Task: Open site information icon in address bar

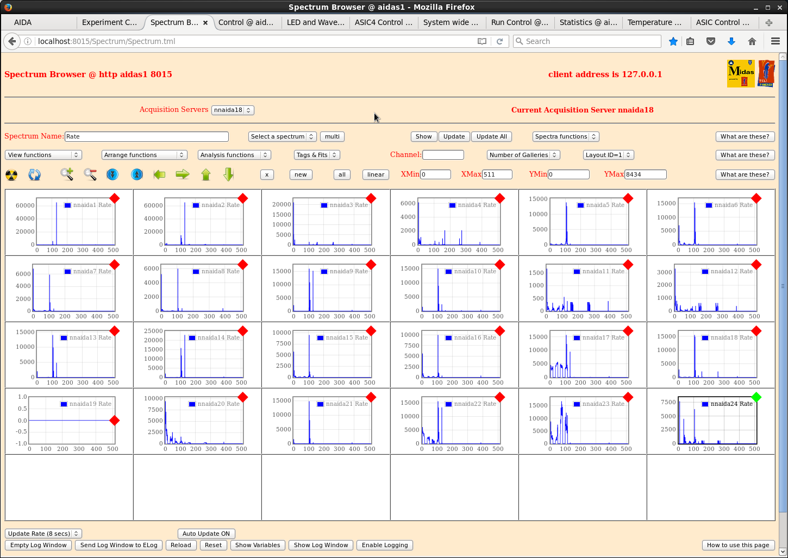Action: (x=27, y=41)
